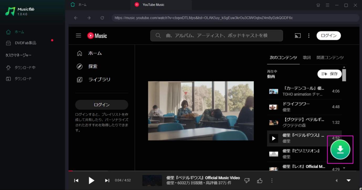The width and height of the screenshot is (362, 190).
Task: Click the queue scrollbar down arrow
Action: pos(344,168)
